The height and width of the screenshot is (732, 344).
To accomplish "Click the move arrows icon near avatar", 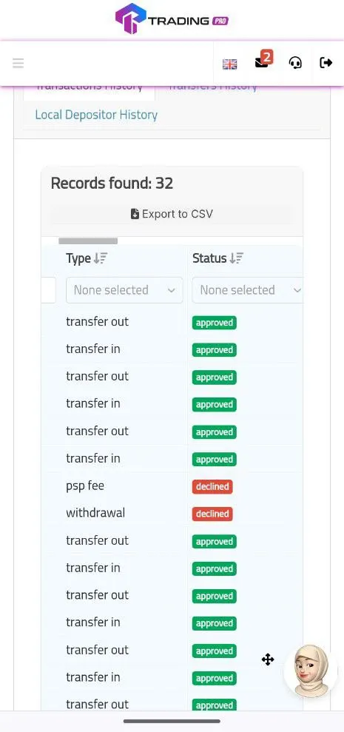I will [268, 659].
